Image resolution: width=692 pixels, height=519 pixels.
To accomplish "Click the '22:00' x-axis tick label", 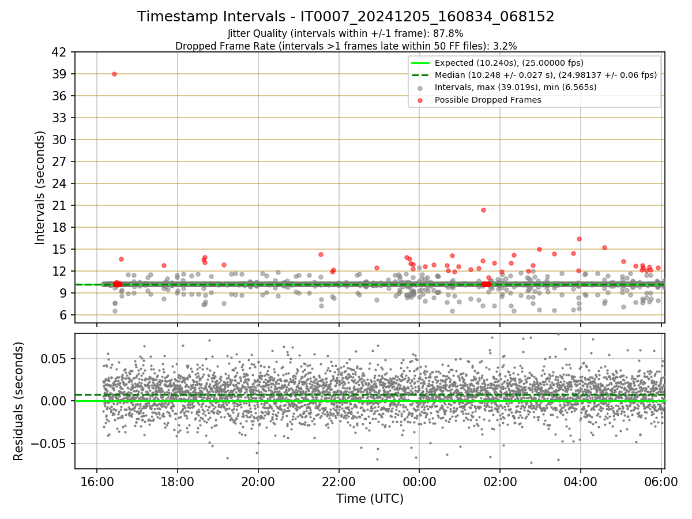I will tap(339, 482).
